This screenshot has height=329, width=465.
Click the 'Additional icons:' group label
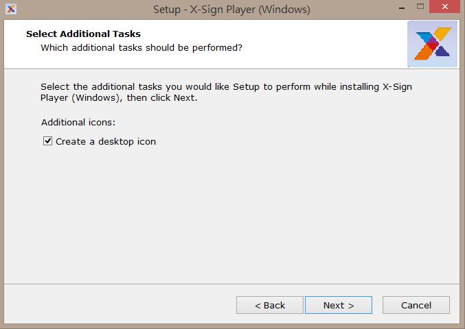coord(78,122)
